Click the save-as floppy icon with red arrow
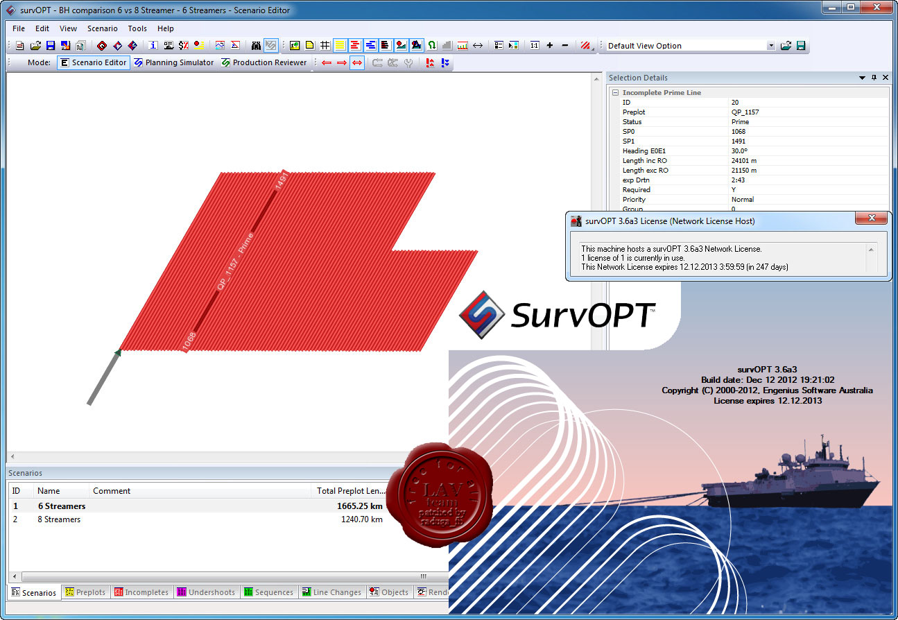The image size is (898, 620). click(66, 46)
